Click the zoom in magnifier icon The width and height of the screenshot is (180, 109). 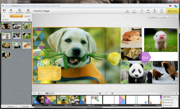(177, 94)
